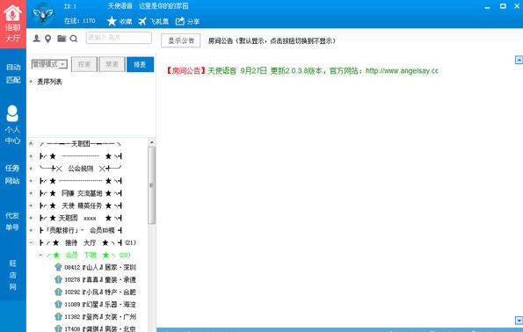Viewport: 523px width, 332px height.
Task: Click announcement panel top scroll arrow icon
Action: click(519, 60)
